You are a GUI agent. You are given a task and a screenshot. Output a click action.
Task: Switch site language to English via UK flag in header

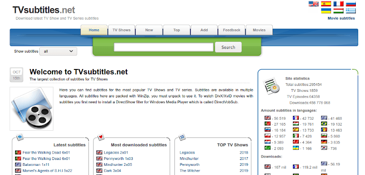pyautogui.click(x=313, y=4)
